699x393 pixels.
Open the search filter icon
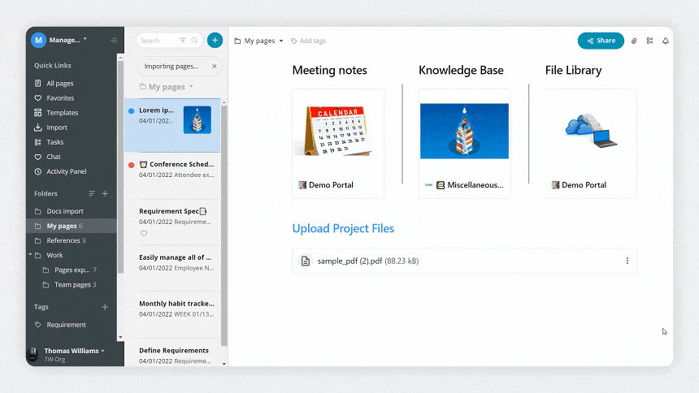[x=183, y=40]
